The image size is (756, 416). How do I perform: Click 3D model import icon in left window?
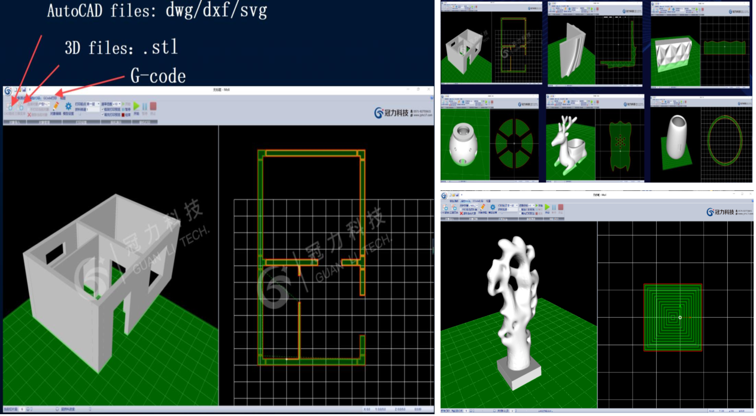tap(21, 107)
